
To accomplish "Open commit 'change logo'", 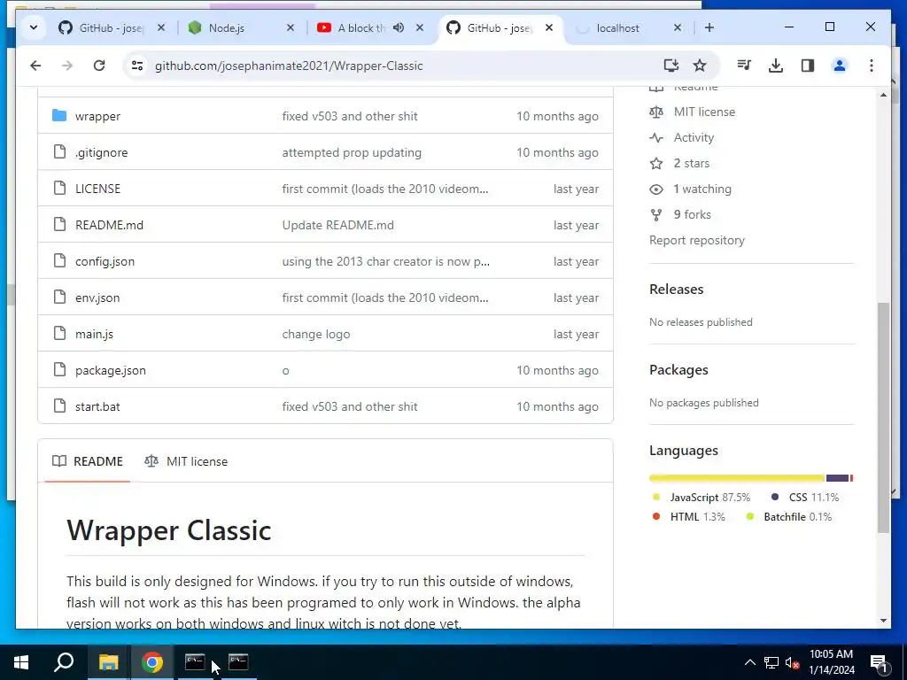I will pyautogui.click(x=316, y=334).
